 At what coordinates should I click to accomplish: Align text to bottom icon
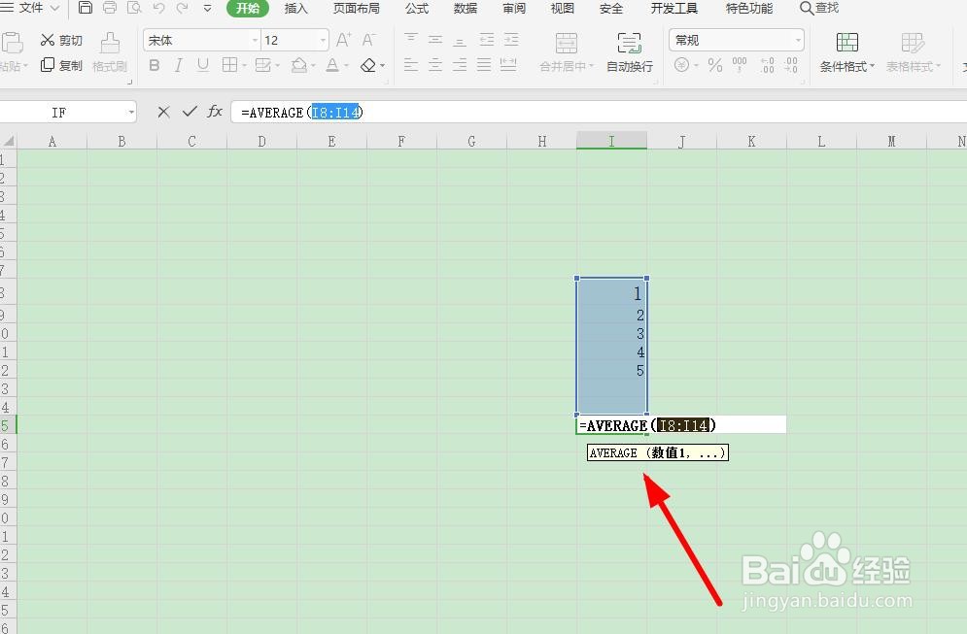click(460, 40)
